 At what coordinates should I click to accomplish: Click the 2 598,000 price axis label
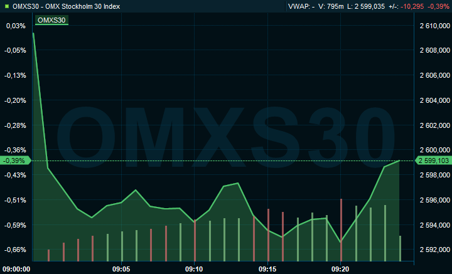[x=434, y=175]
